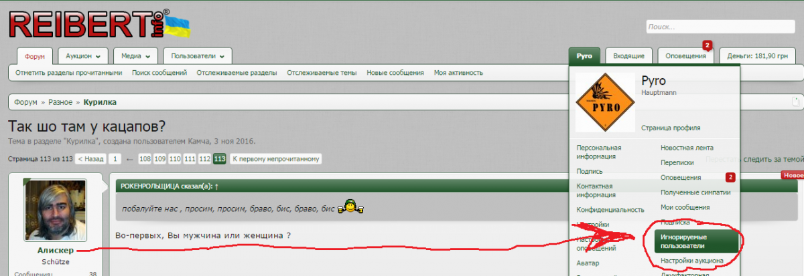Click 'Перестать следить за темой' link
The image size is (804, 276).
point(756,159)
